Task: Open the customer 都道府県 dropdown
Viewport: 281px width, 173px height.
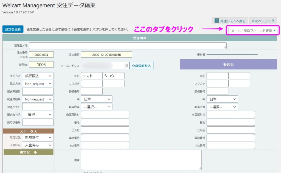Action: pos(97,107)
